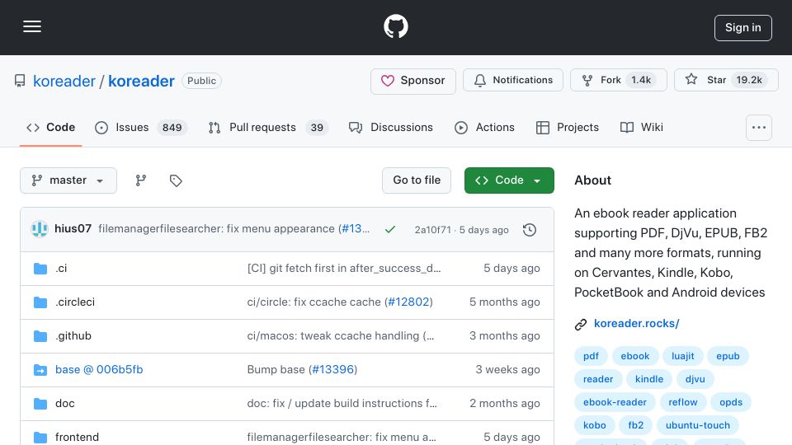Click the base submodule folder icon
The image size is (792, 445).
pyautogui.click(x=40, y=370)
